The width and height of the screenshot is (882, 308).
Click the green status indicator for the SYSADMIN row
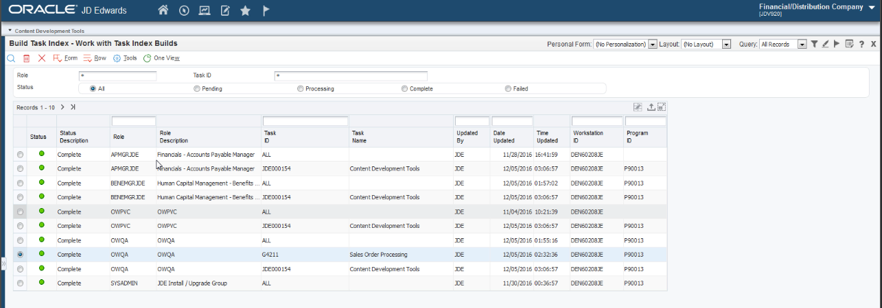(41, 282)
